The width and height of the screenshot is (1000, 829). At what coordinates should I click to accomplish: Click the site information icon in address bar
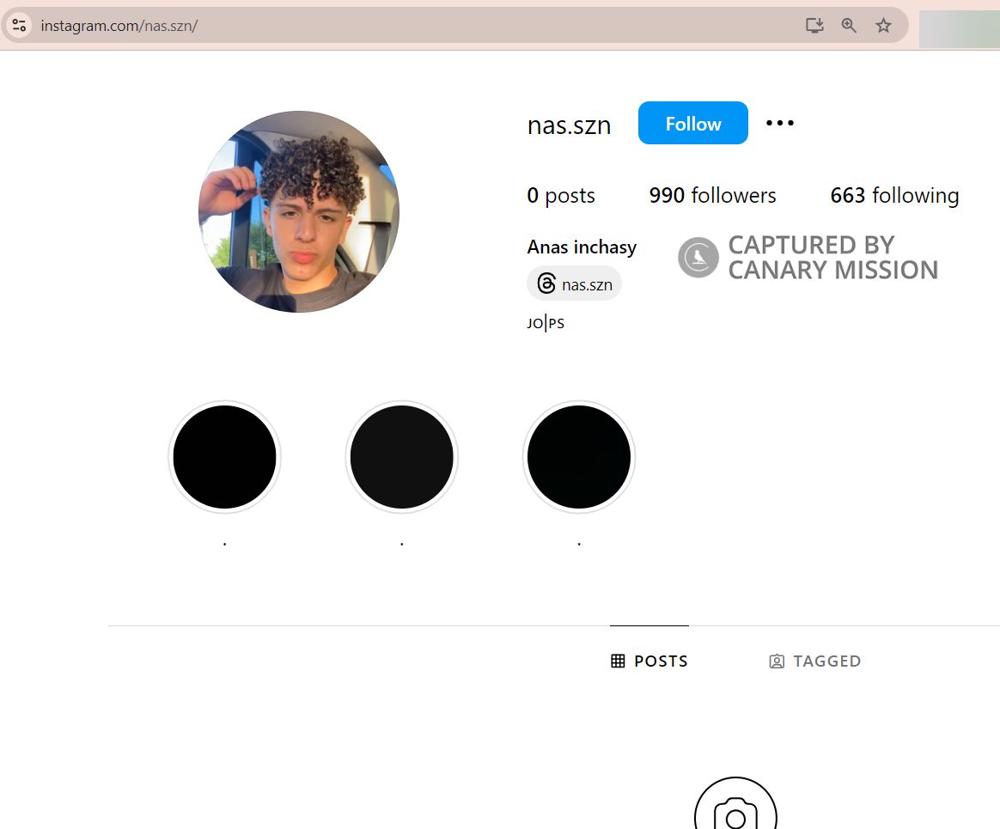coord(19,26)
